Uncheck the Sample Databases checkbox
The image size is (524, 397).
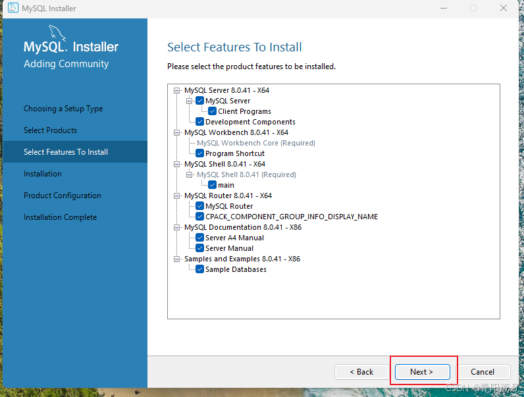click(200, 269)
